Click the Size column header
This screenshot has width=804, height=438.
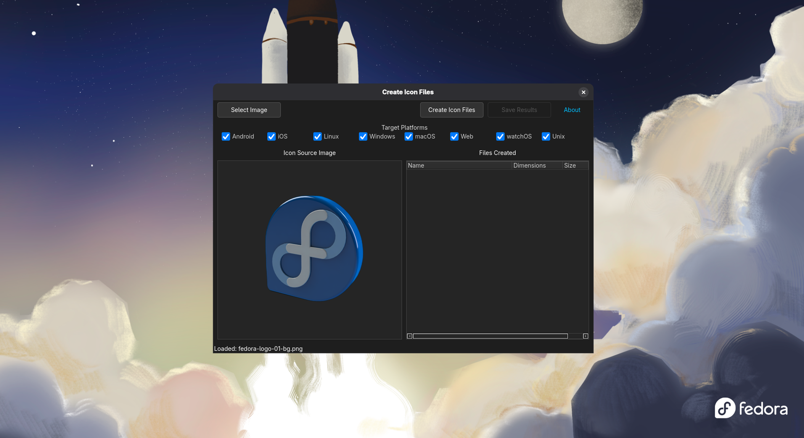[x=575, y=166]
